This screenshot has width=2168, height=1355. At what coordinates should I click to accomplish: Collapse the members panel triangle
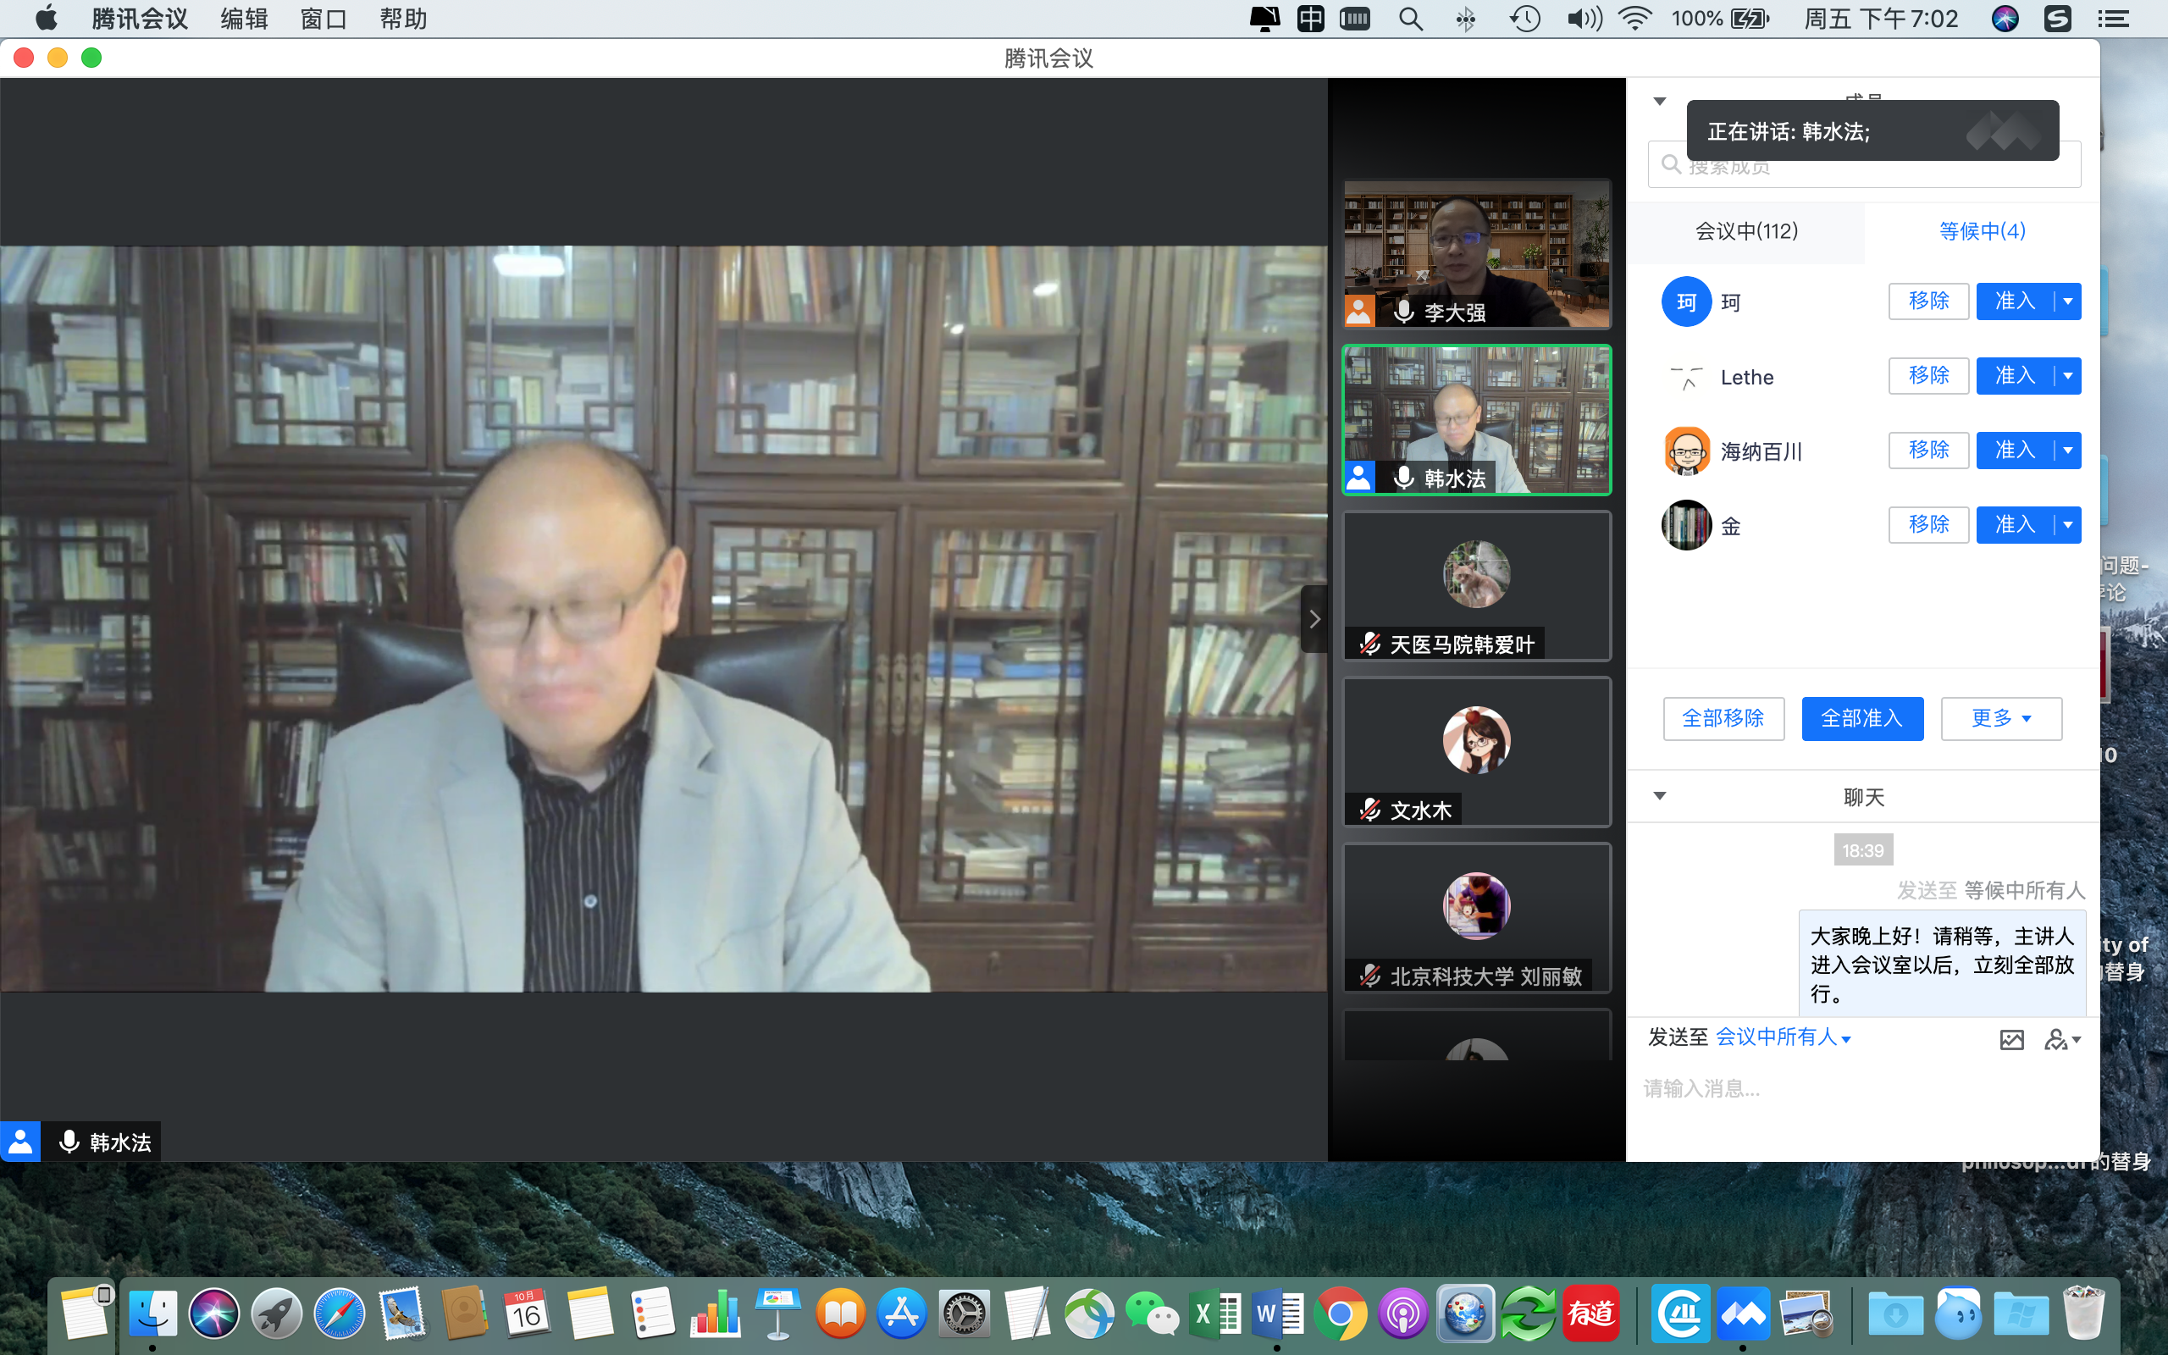(1659, 102)
